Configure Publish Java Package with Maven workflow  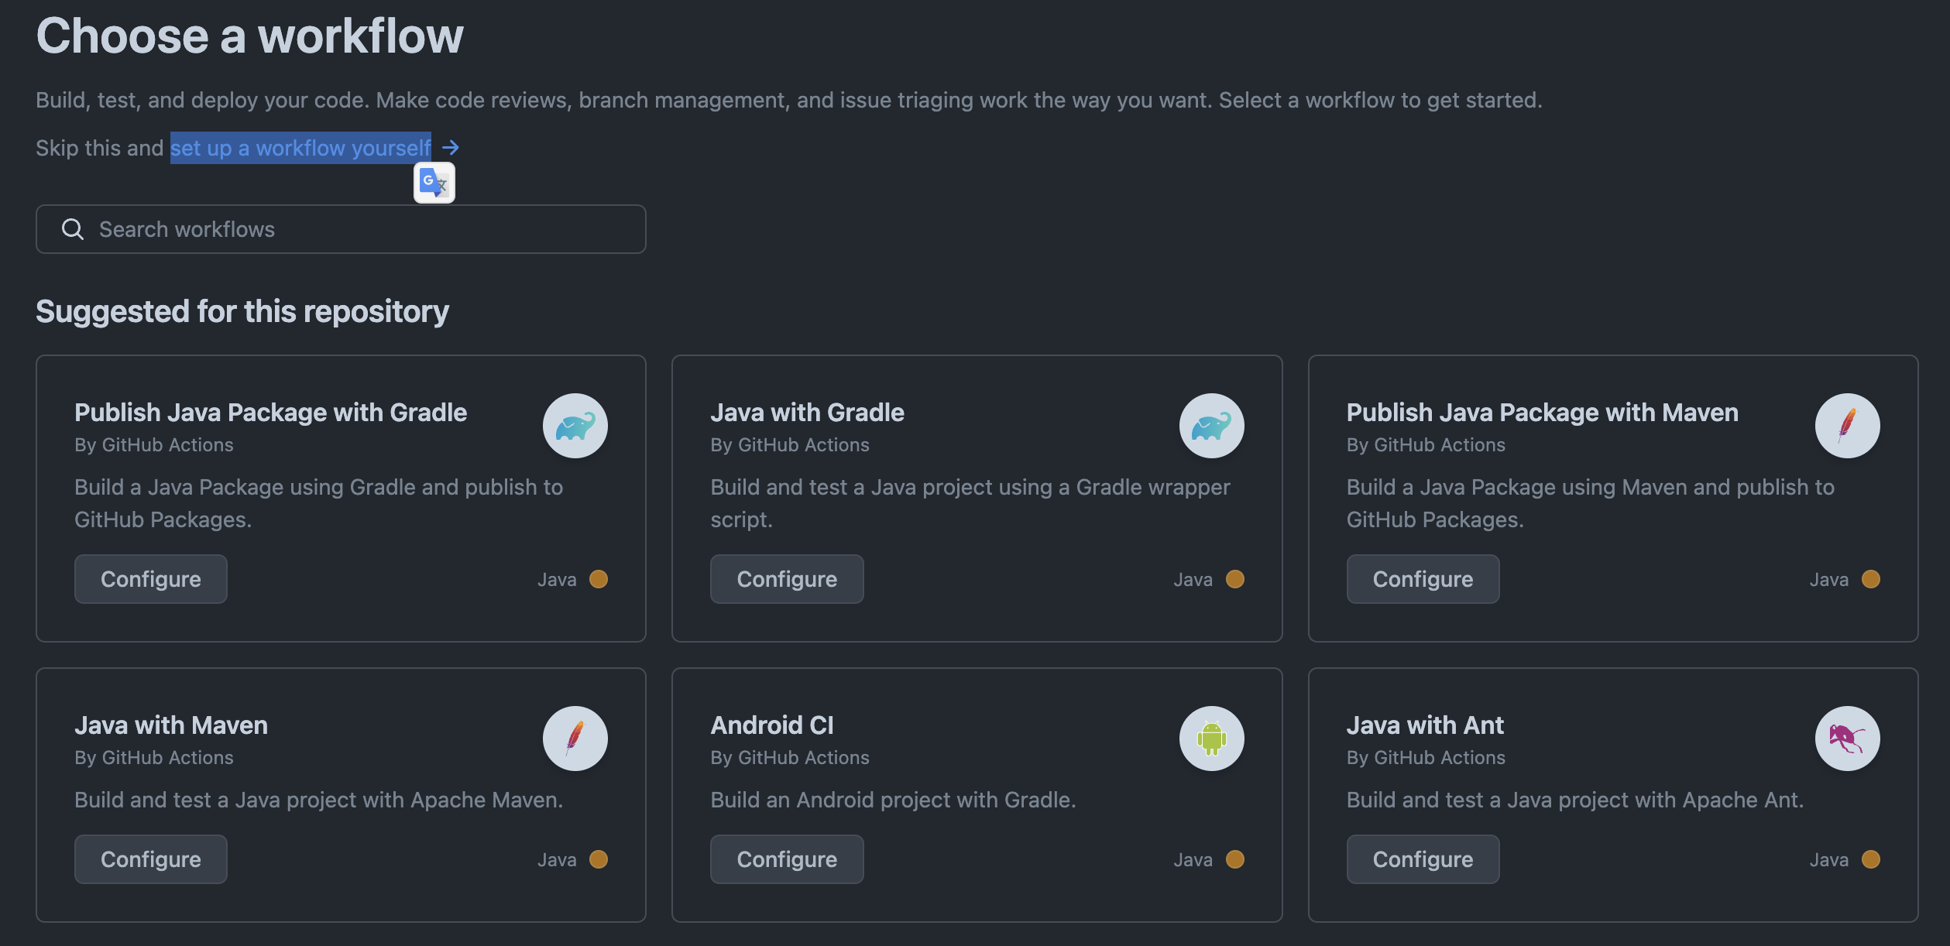click(x=1423, y=579)
